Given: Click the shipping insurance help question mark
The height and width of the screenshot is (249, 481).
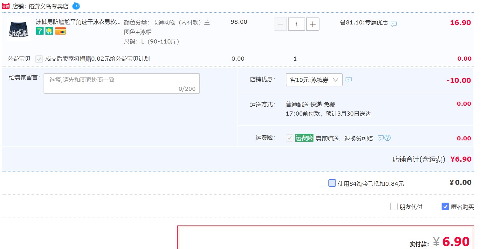Looking at the screenshot, I should pyautogui.click(x=388, y=138).
